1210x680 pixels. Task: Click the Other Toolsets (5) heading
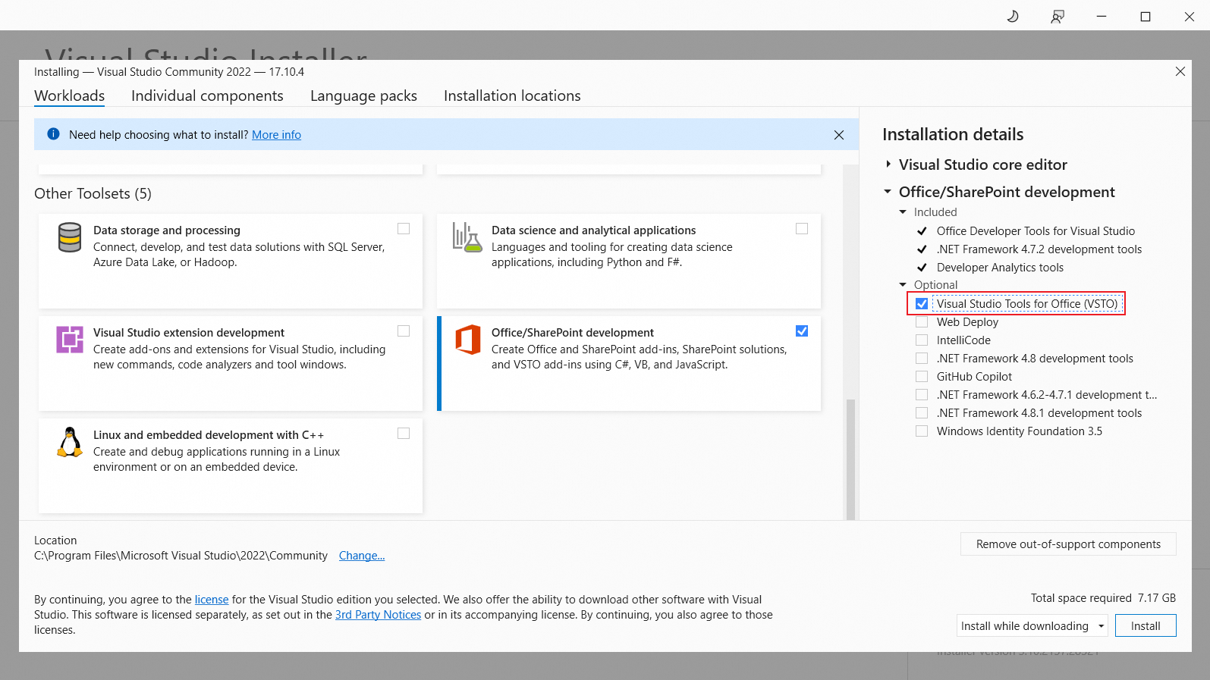tap(93, 194)
